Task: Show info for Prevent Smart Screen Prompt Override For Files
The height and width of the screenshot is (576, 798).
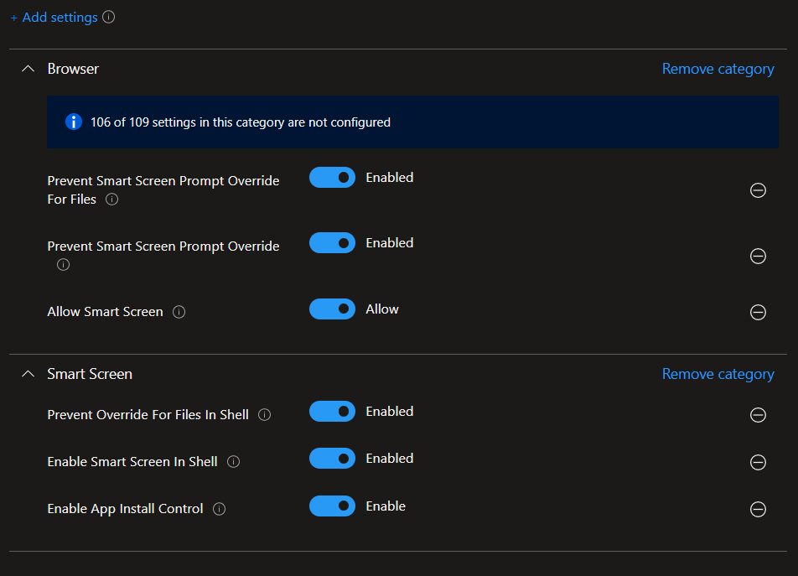Action: click(112, 200)
